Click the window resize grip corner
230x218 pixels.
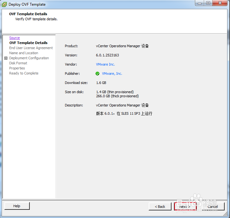225,214
